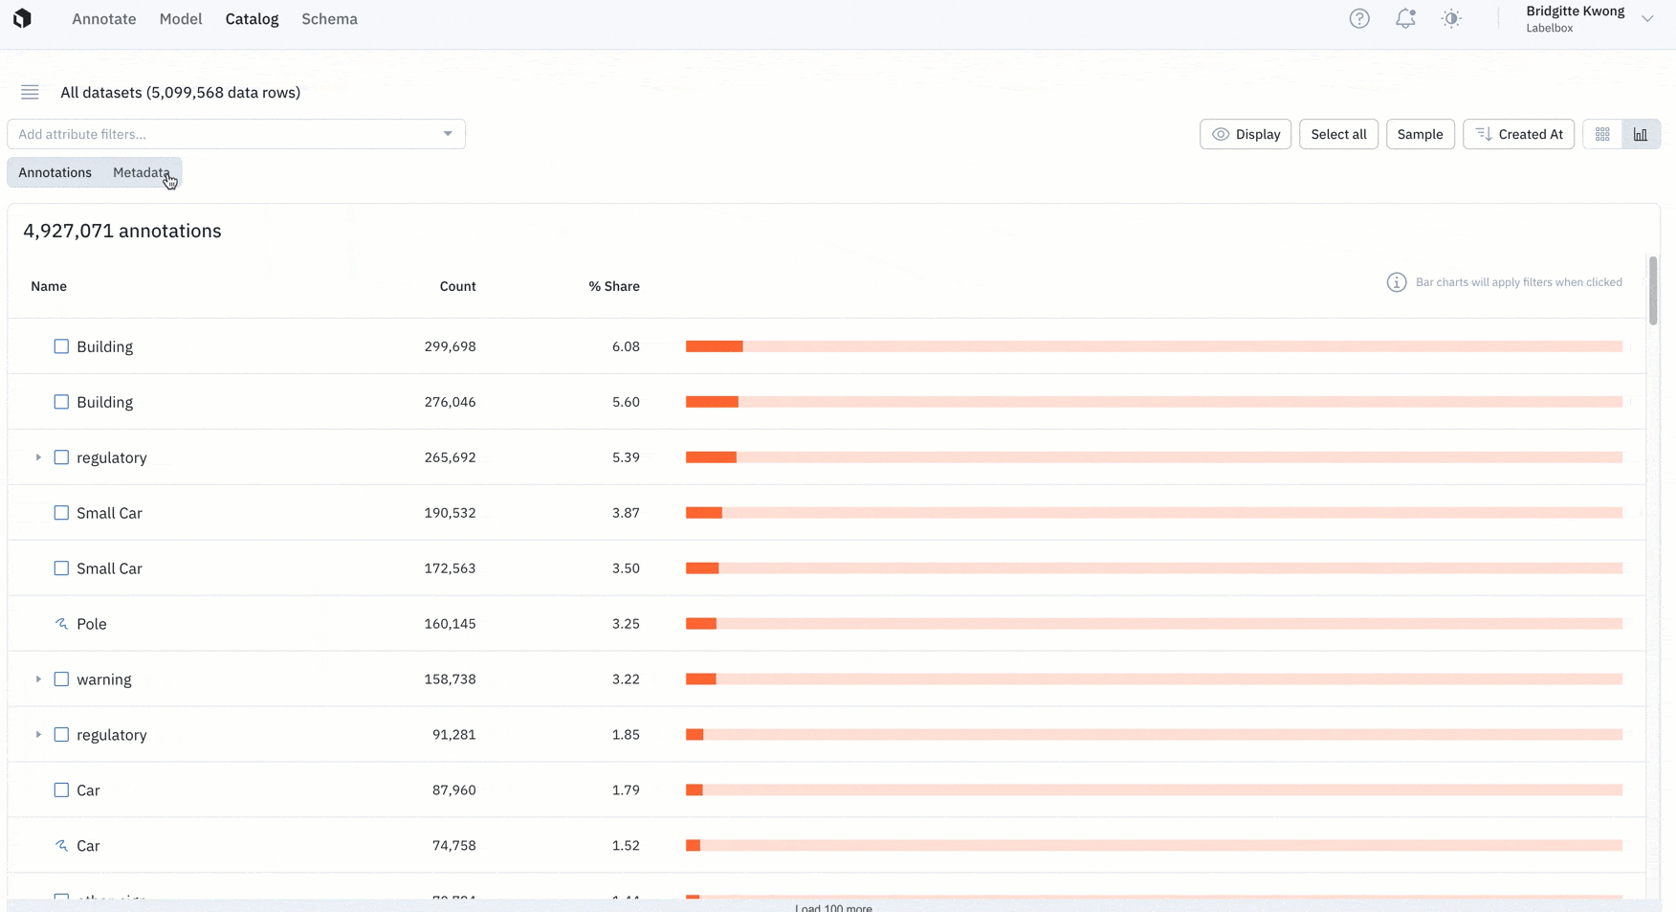Switch to grid view icon
The image size is (1676, 912).
pyautogui.click(x=1602, y=134)
